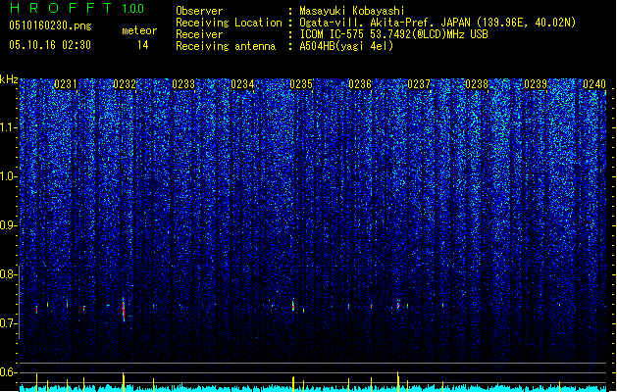Click the Ogata-vill. Akita-Pref. JAPAN location text
617x392 pixels.
click(437, 23)
